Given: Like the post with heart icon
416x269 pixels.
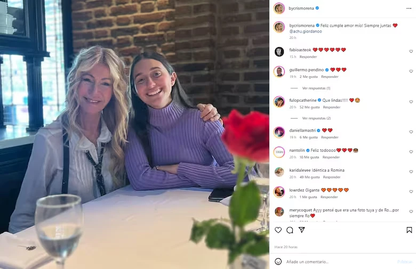Looking at the screenshot, I should [278, 230].
